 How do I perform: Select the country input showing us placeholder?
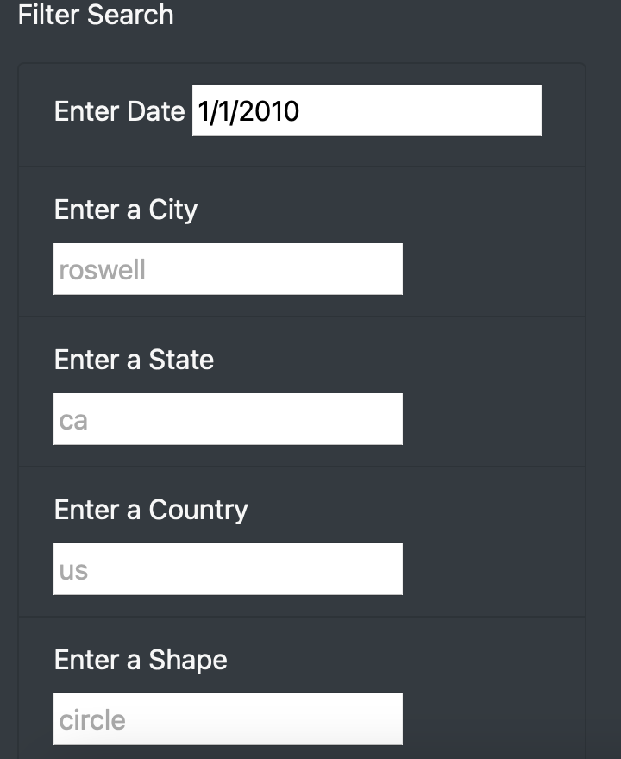[x=228, y=568]
